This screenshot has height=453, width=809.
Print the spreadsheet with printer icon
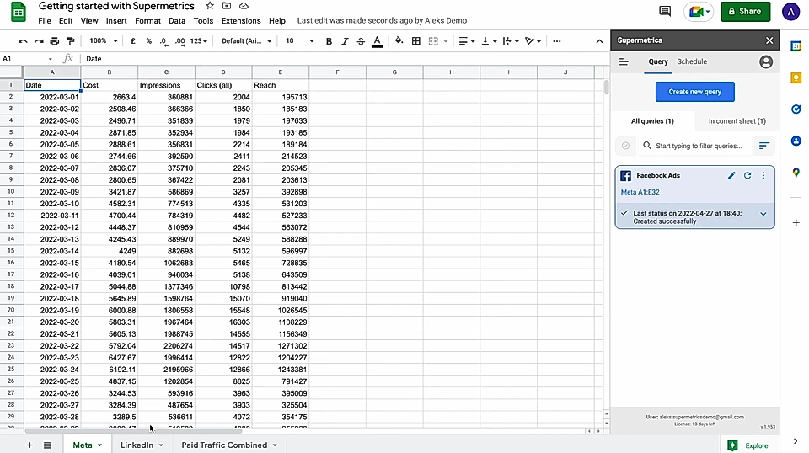[x=55, y=41]
